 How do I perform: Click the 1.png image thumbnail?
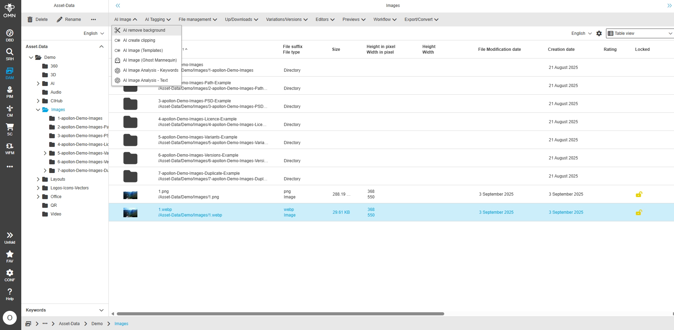coord(130,195)
